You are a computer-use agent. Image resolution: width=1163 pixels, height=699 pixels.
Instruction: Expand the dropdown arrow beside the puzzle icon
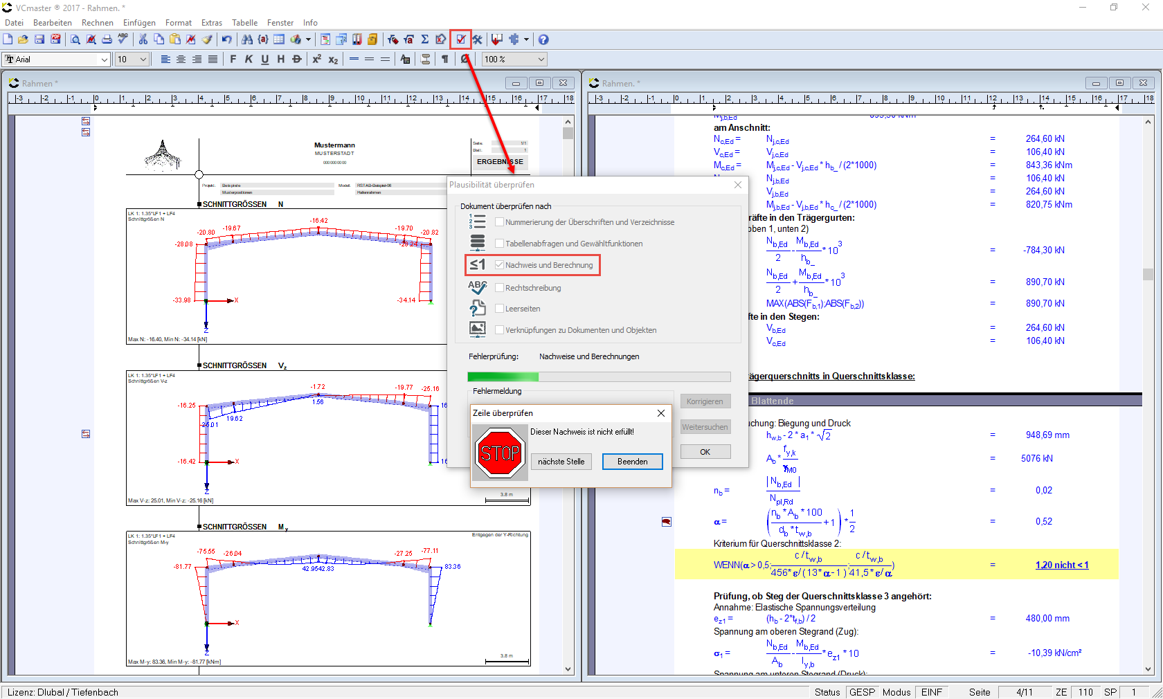click(x=527, y=39)
